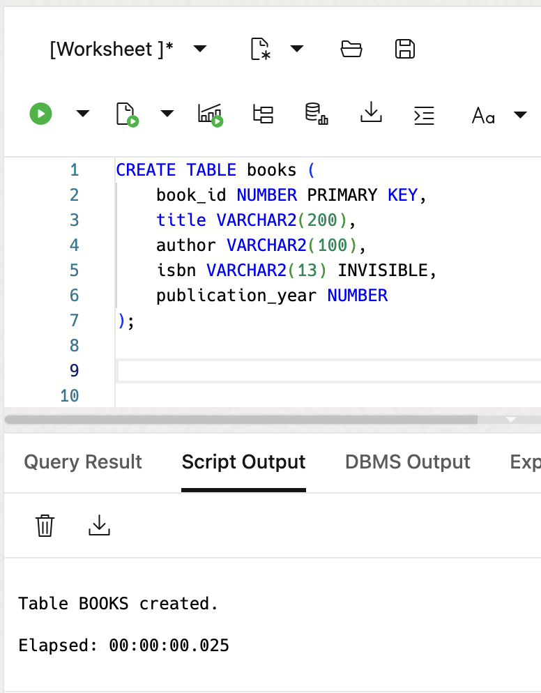Select the Script Output tab
Image resolution: width=541 pixels, height=693 pixels.
[x=243, y=462]
